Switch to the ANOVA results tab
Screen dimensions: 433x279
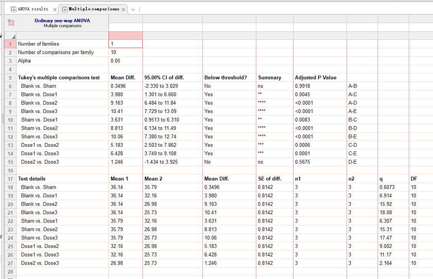33,9
